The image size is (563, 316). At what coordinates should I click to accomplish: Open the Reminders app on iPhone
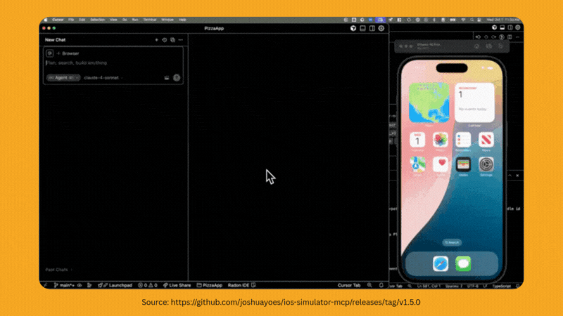pyautogui.click(x=463, y=140)
